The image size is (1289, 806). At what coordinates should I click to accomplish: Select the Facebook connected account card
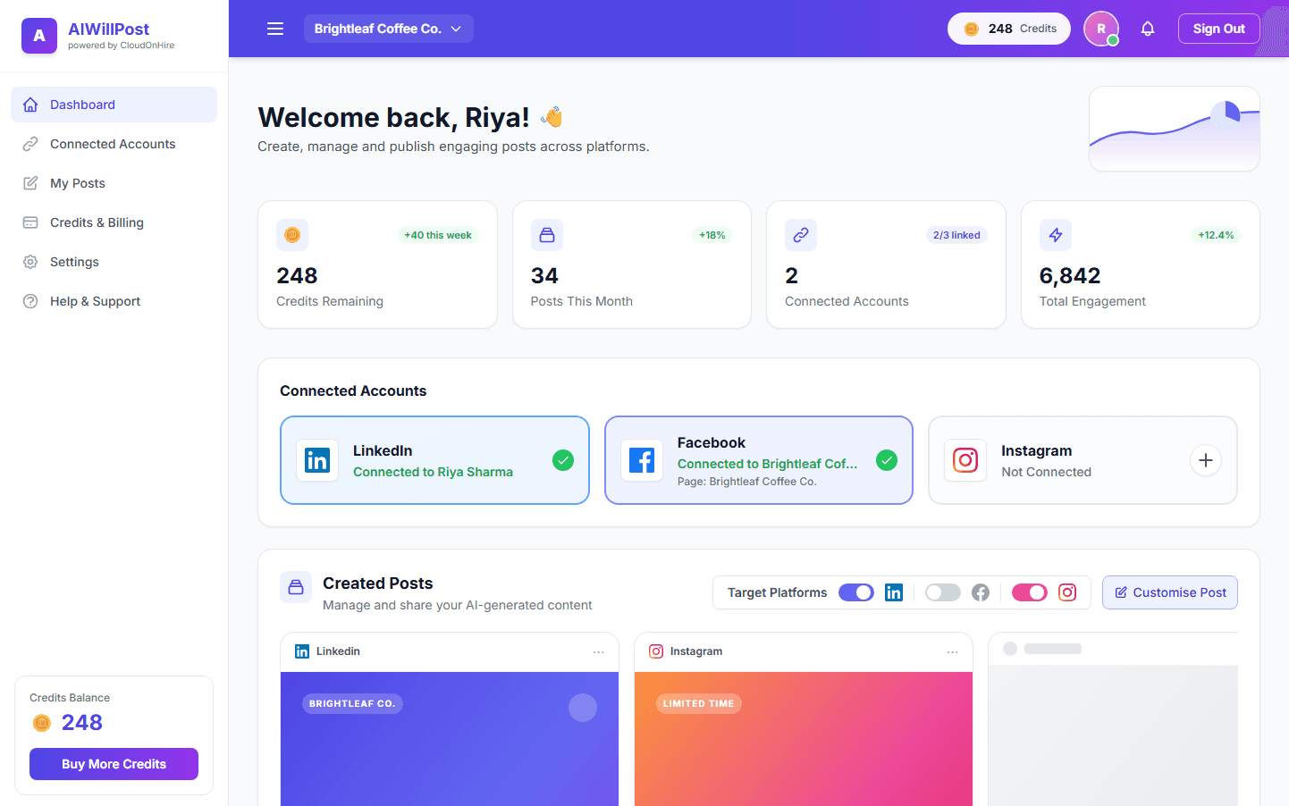coord(759,460)
